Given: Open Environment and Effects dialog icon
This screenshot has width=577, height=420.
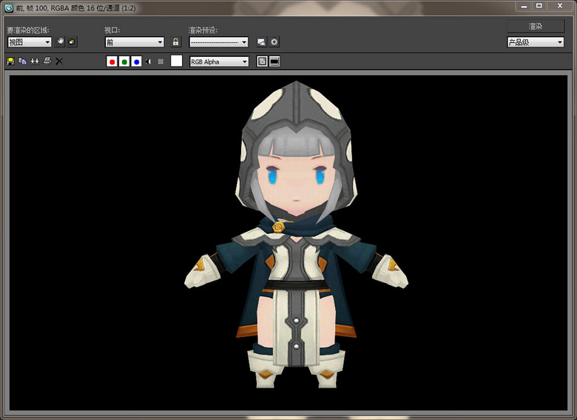Looking at the screenshot, I should 274,42.
